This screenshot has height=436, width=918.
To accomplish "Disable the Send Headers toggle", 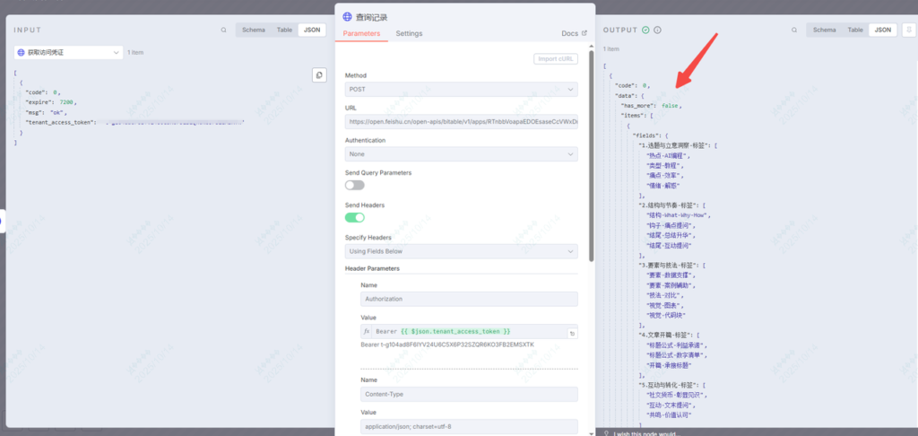I will [x=355, y=217].
